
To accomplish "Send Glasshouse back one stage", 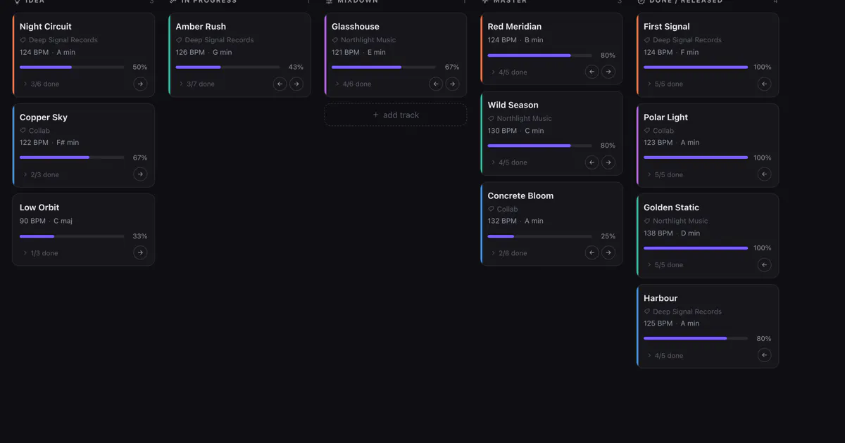I will click(436, 84).
